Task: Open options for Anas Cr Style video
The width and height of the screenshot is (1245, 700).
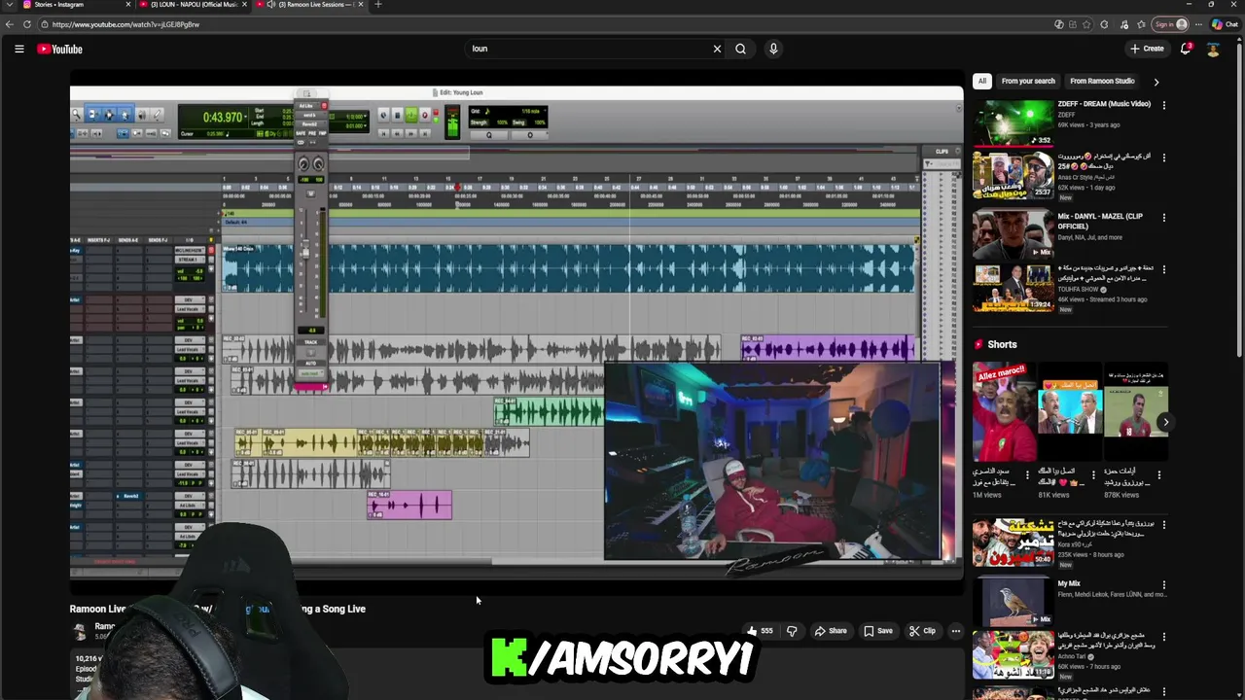Action: (x=1164, y=157)
